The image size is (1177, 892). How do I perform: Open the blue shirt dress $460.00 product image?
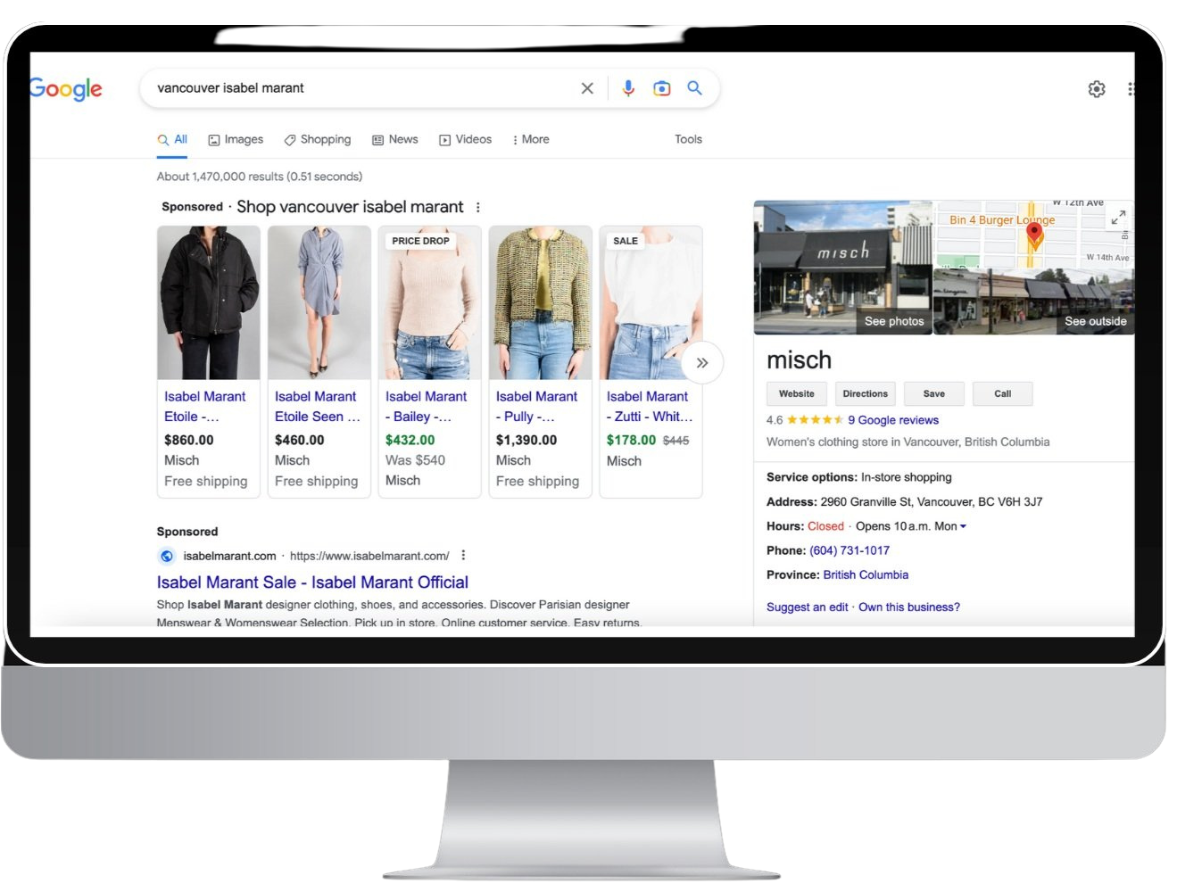click(319, 303)
